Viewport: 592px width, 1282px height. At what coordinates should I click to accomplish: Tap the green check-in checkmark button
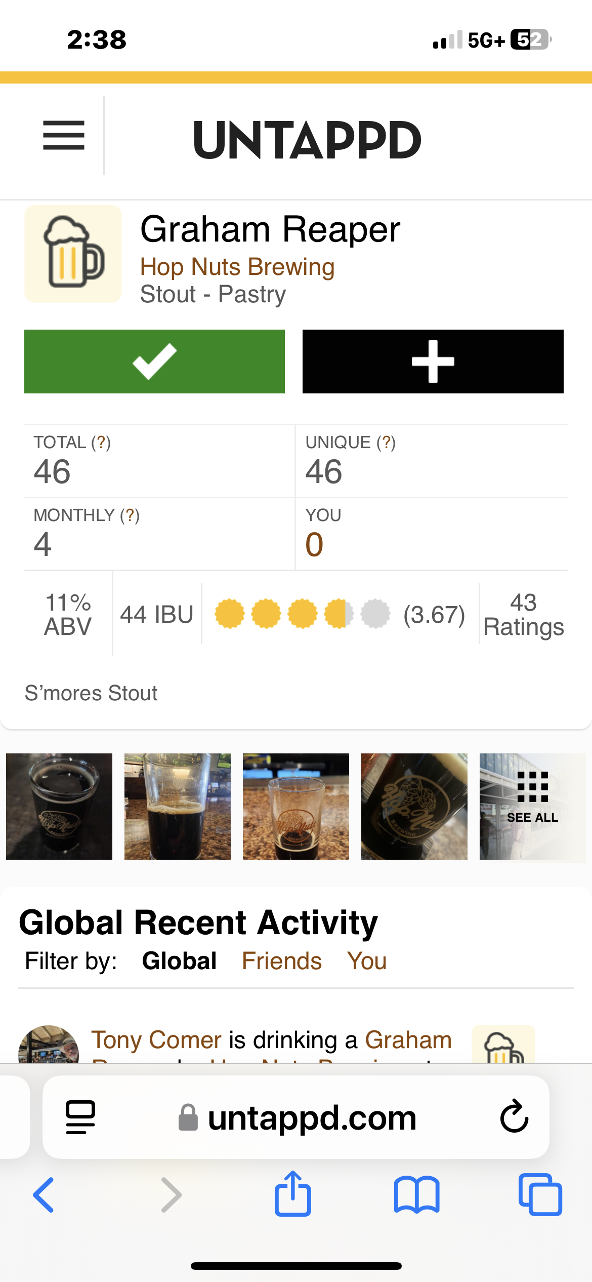coord(154,362)
